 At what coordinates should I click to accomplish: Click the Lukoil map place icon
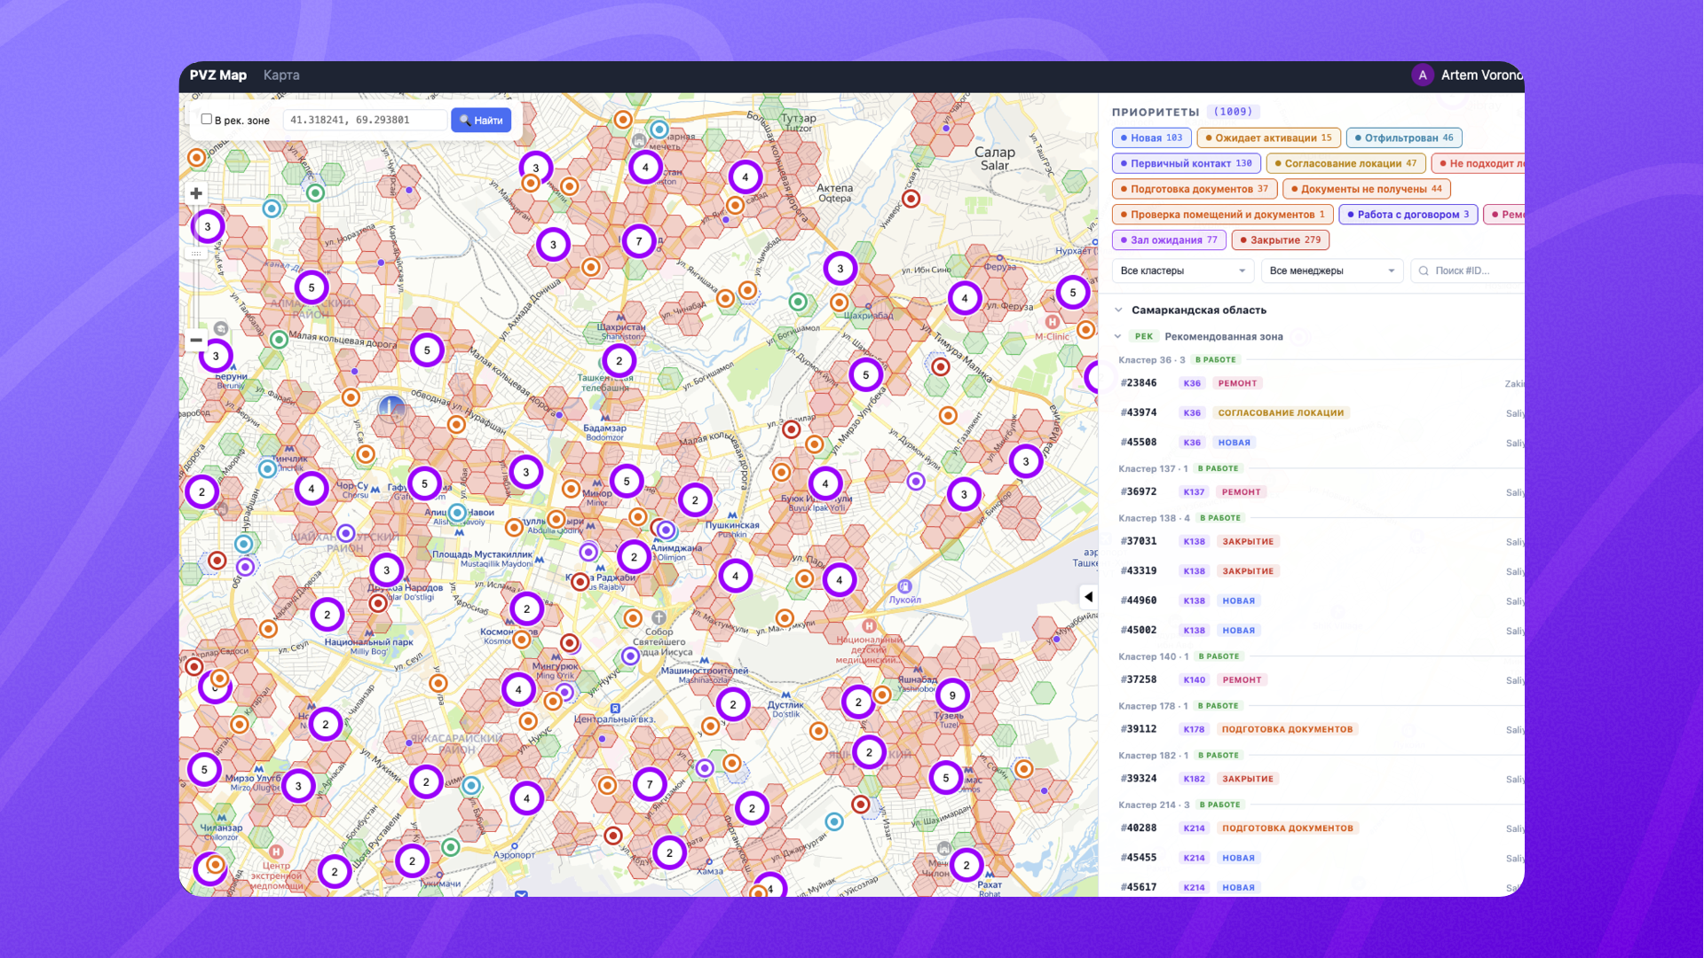tap(904, 586)
